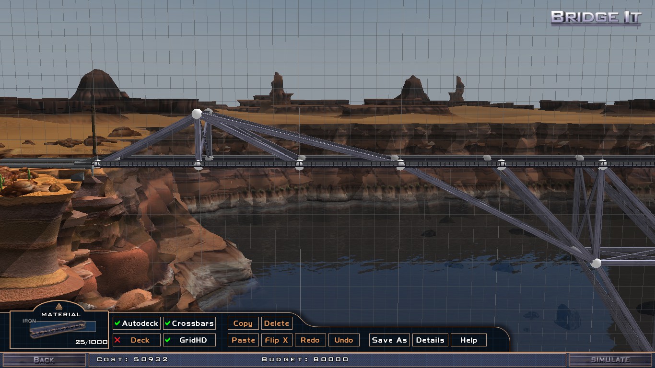Select the large white apex joint atop the truss

click(x=197, y=114)
